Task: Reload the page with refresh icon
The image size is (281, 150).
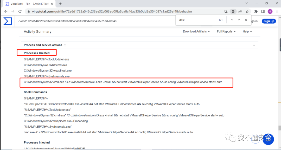Action: pos(20,11)
